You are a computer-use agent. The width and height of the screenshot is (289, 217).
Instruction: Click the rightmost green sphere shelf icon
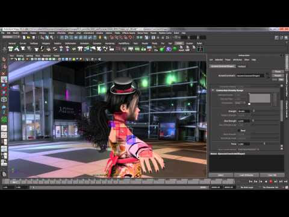coord(175,49)
